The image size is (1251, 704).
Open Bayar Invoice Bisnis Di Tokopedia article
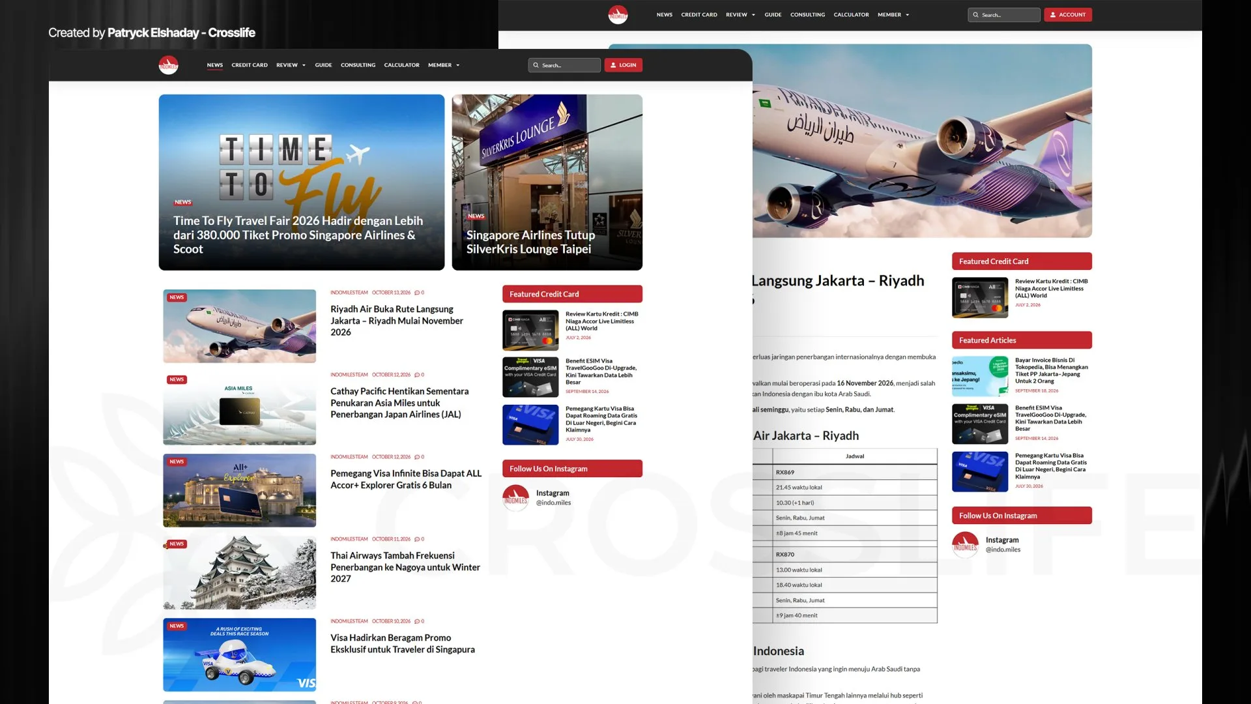[x=1051, y=370]
